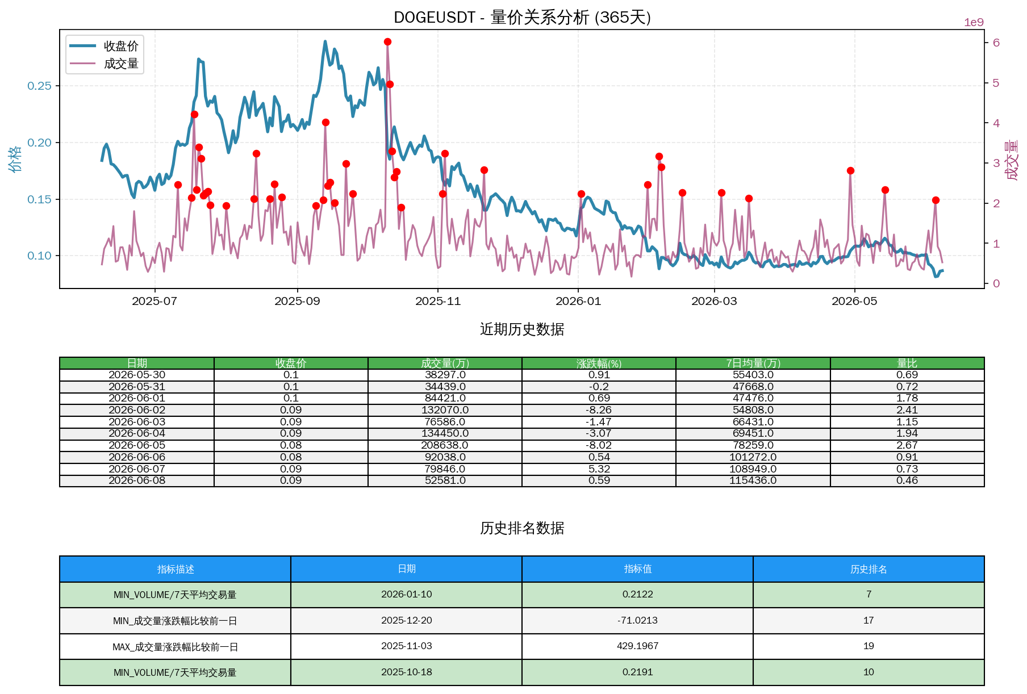
Task: Click the 0.25 price axis tick
Action: coord(39,86)
